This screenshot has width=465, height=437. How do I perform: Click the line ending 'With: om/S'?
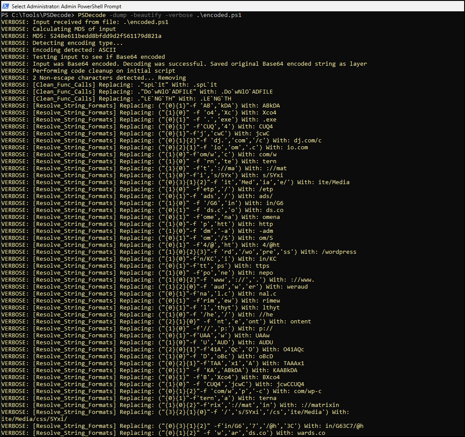[x=137, y=238]
